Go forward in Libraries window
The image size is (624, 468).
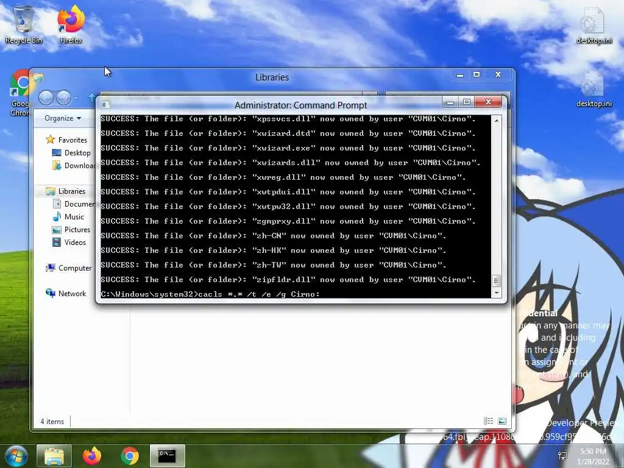[63, 97]
